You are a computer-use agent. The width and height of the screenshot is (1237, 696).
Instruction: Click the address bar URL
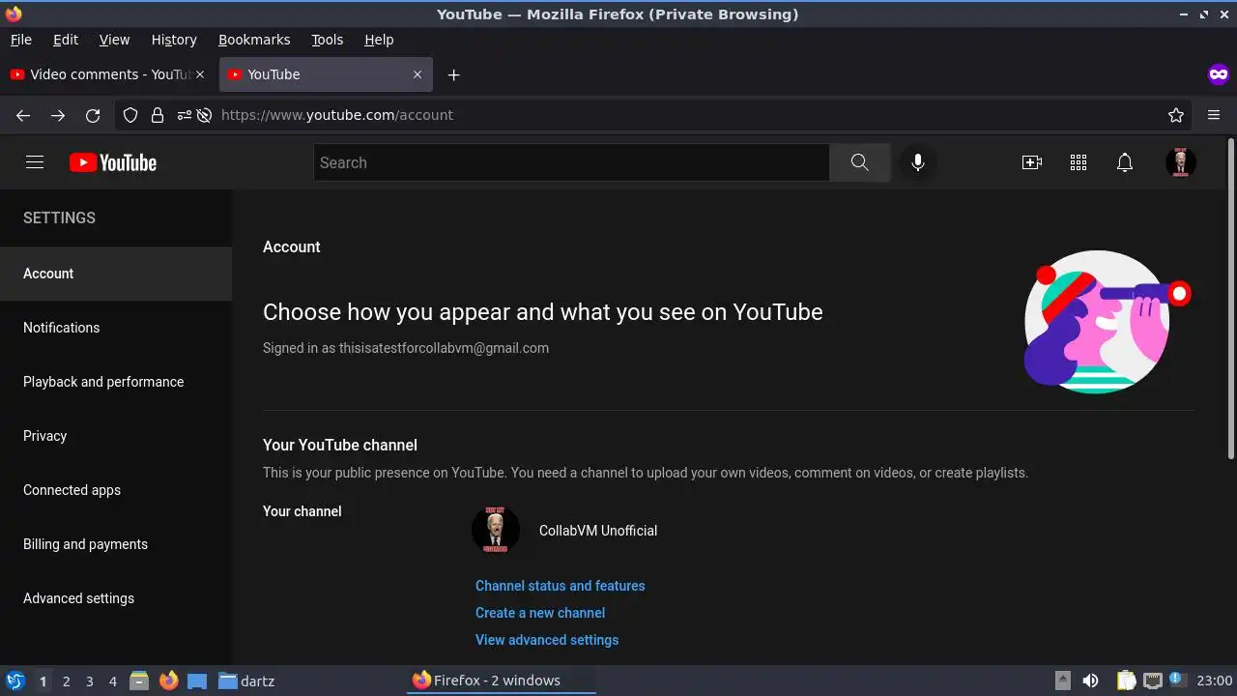click(x=337, y=115)
